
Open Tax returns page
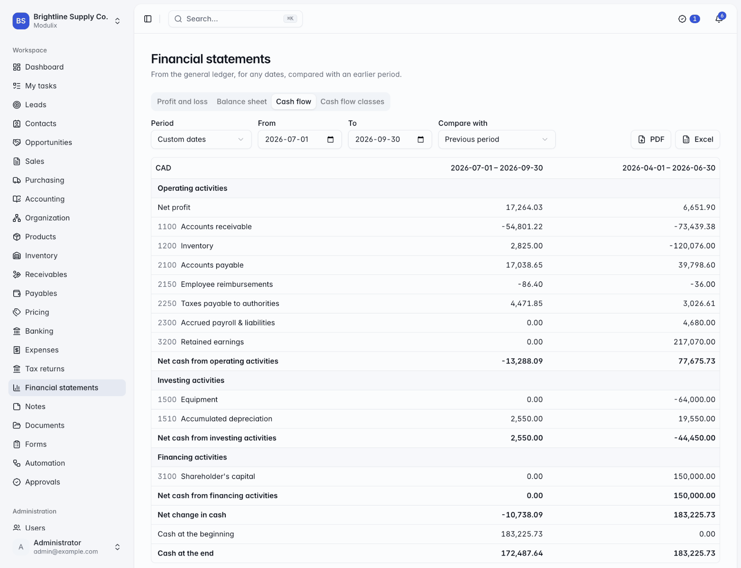pyautogui.click(x=67, y=369)
